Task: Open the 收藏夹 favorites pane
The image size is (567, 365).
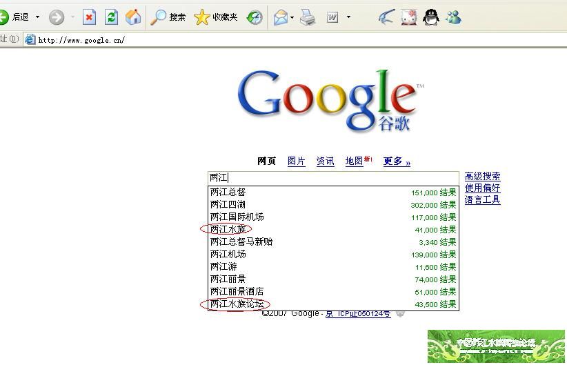Action: click(x=216, y=17)
